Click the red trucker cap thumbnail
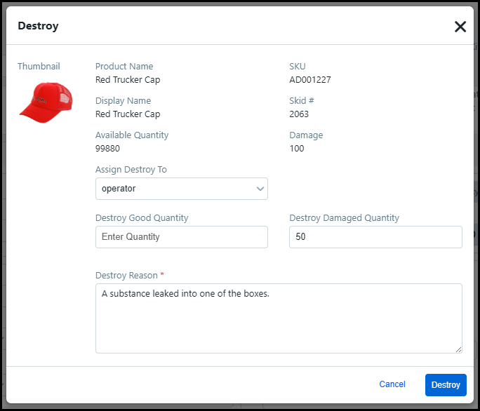The image size is (480, 411). point(46,102)
